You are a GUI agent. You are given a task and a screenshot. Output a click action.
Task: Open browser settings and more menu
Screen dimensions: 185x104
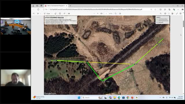(x=178, y=10)
